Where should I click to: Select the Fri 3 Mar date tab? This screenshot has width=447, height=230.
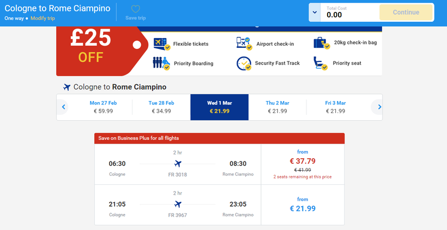click(x=335, y=107)
